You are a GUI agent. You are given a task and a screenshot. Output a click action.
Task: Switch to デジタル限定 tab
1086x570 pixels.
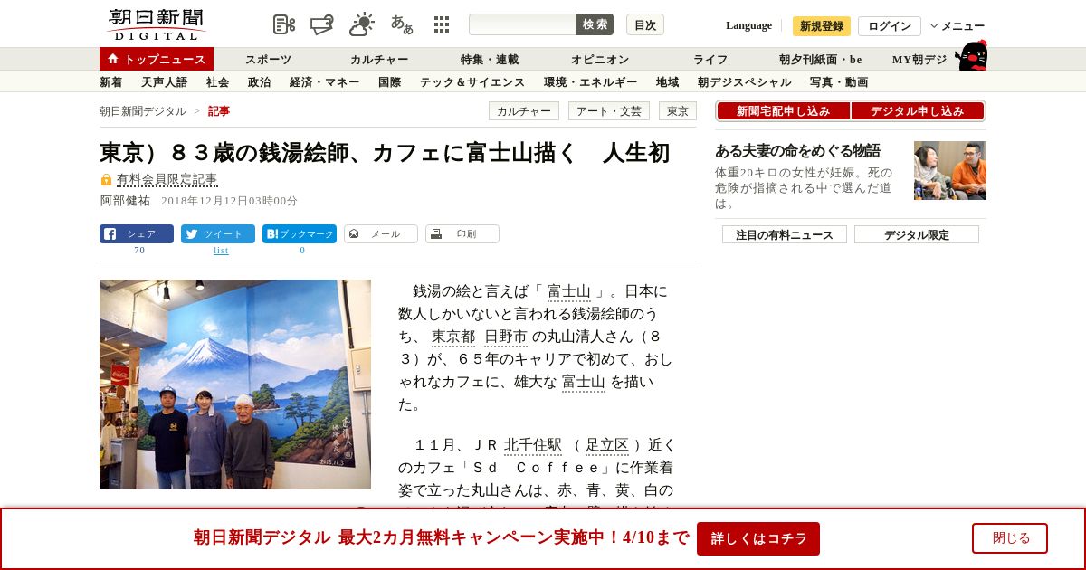917,234
